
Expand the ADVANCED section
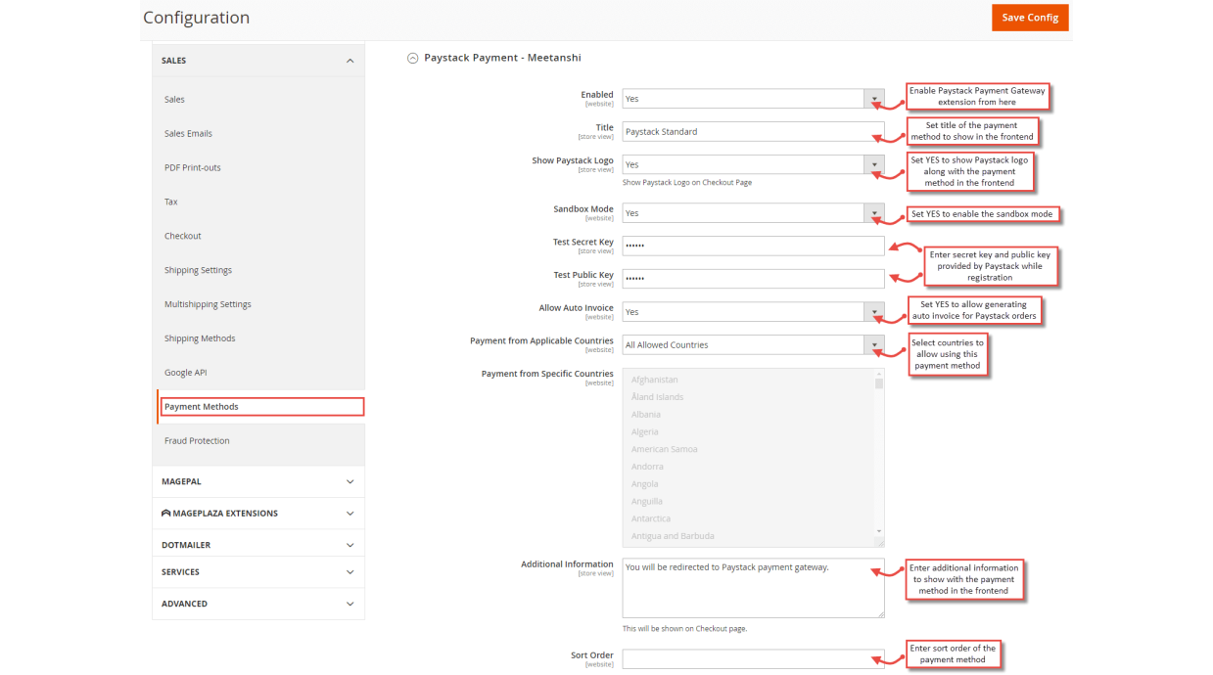coord(258,604)
